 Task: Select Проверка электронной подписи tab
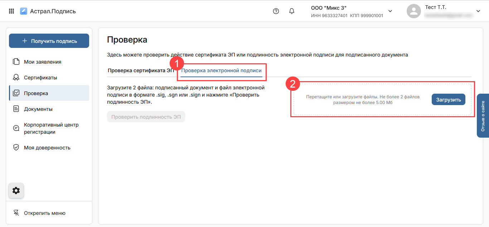tap(221, 71)
